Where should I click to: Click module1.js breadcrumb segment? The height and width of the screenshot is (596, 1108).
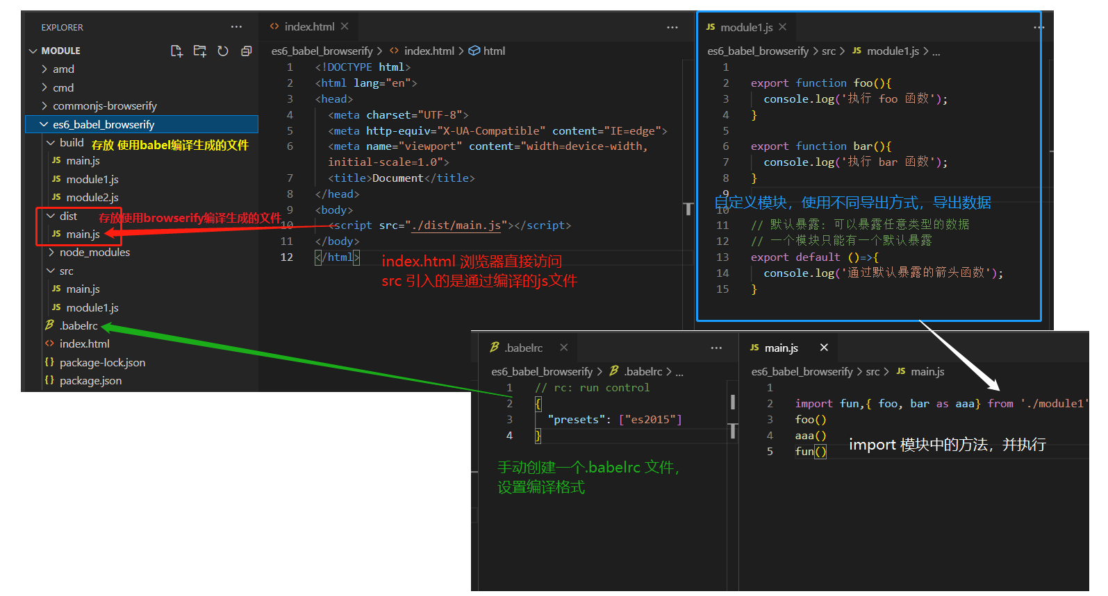893,51
